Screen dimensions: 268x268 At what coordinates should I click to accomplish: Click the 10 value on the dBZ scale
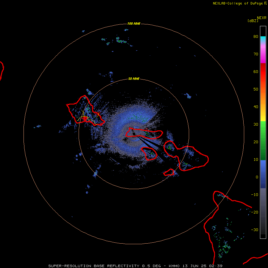click(x=256, y=160)
